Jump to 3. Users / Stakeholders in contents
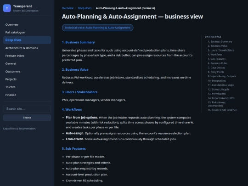This screenshot has height=186, width=248. (221, 51)
